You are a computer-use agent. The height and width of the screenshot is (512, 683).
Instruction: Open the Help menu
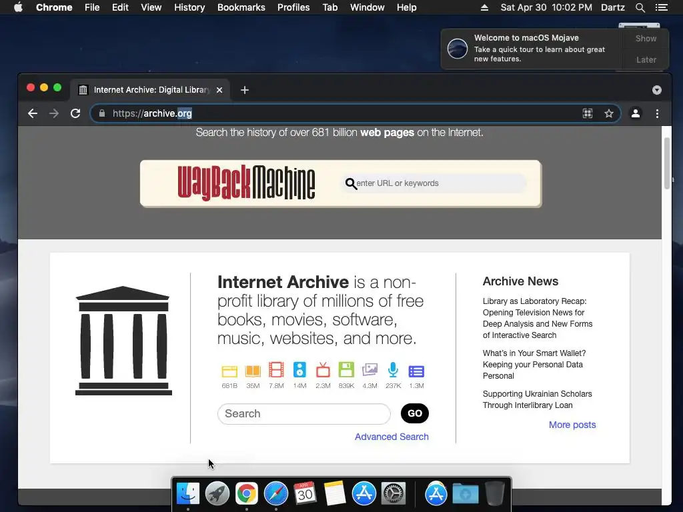point(406,7)
